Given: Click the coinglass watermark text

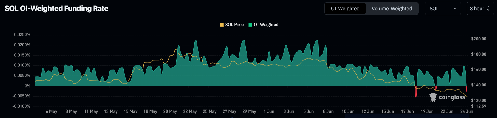Looking at the screenshot, I should tap(452, 97).
